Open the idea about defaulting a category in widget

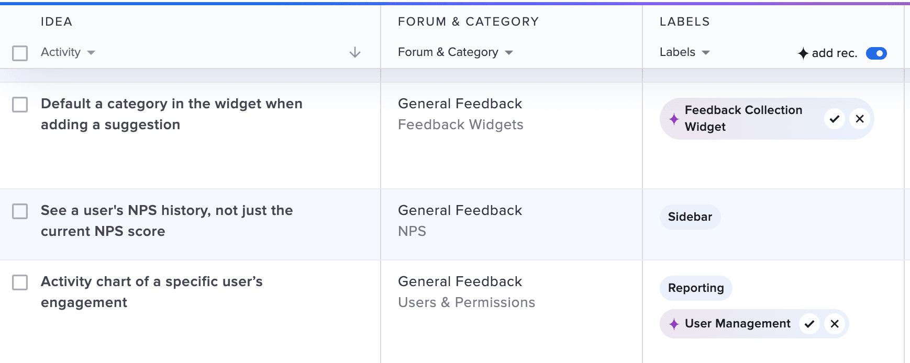coord(172,114)
